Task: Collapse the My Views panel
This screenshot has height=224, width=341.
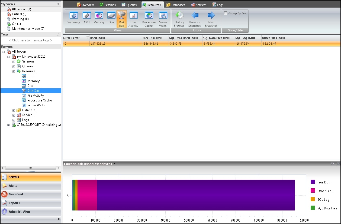Action: tap(58, 4)
